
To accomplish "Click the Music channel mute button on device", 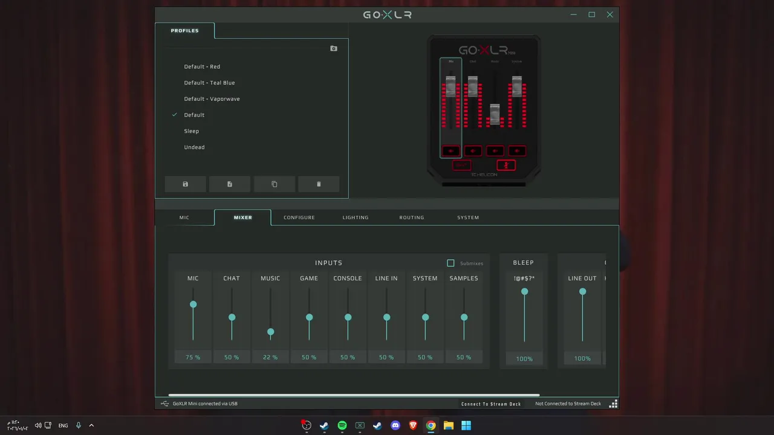I will coord(495,151).
